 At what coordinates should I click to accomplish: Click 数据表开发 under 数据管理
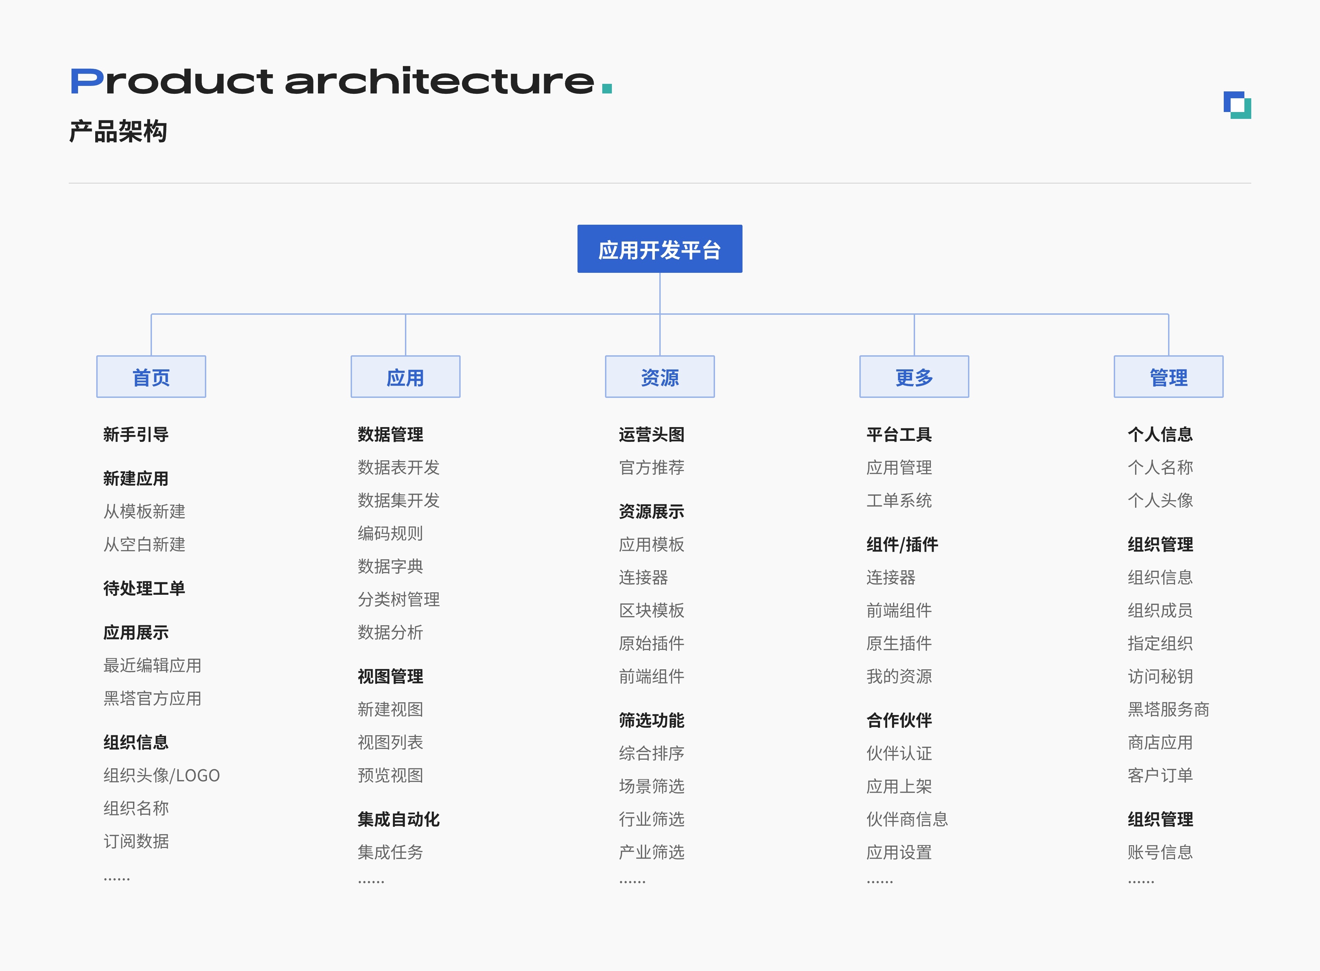coord(398,467)
